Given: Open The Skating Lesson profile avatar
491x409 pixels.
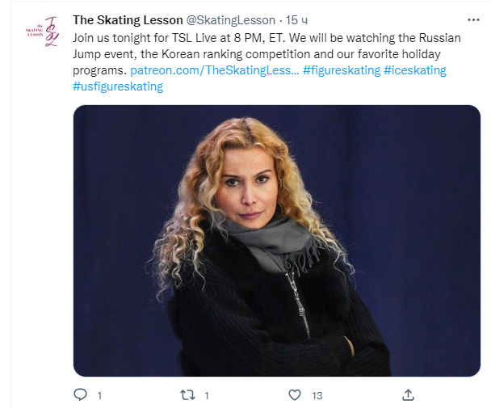Looking at the screenshot, I should coord(41,32).
